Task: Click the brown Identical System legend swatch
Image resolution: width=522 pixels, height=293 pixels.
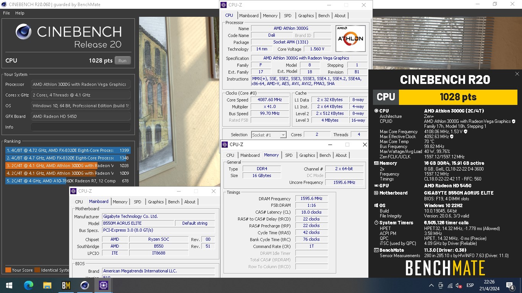Action: click(37, 270)
